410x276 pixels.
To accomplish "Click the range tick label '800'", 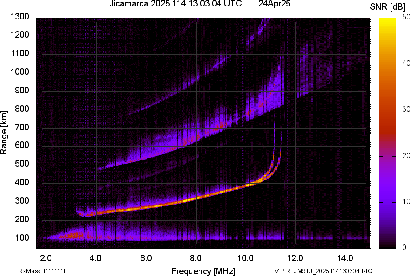I will [22, 109].
